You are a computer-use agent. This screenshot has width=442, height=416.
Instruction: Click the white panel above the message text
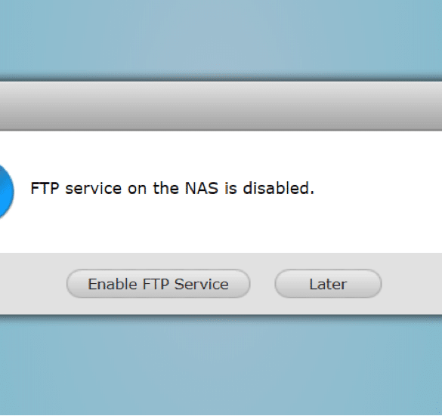coord(221,155)
